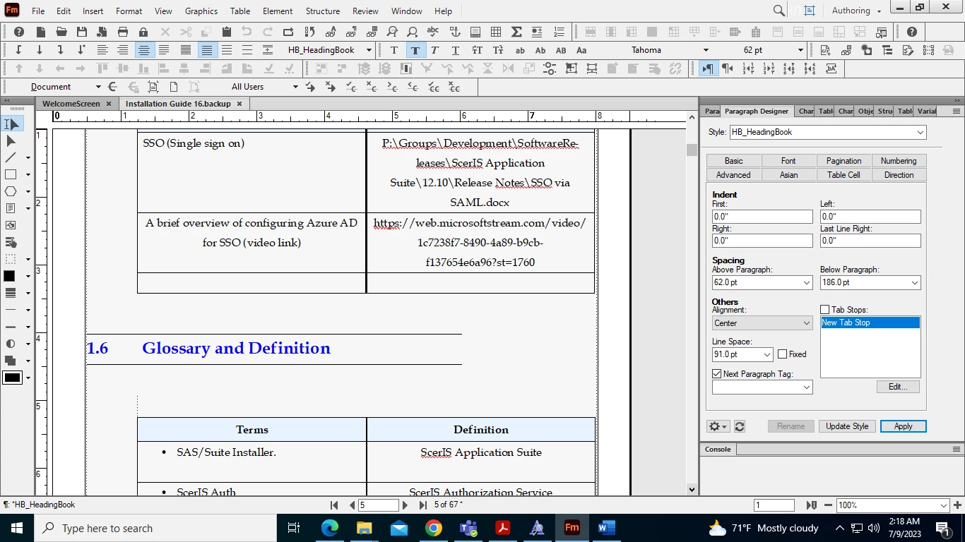Open the Tahoma font family dropdown
The image size is (965, 542).
[x=705, y=50]
